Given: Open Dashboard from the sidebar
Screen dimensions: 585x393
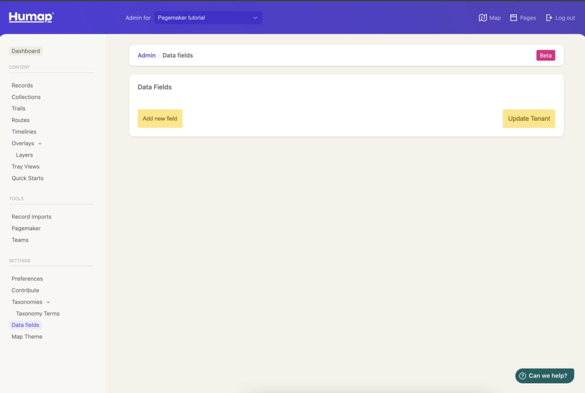Looking at the screenshot, I should pos(26,51).
